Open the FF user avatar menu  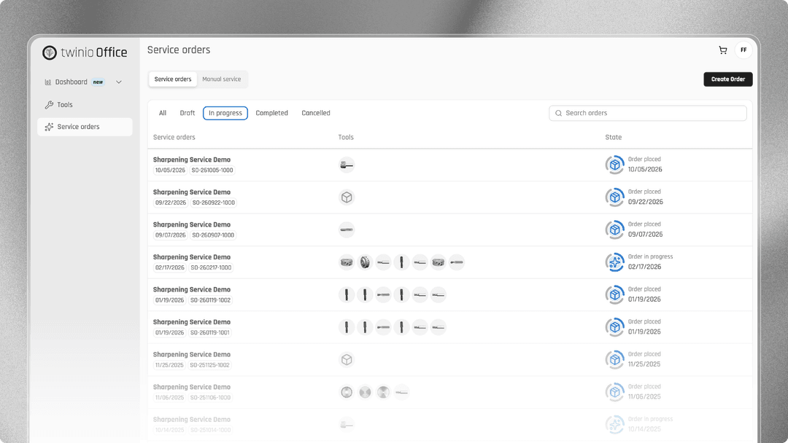743,50
